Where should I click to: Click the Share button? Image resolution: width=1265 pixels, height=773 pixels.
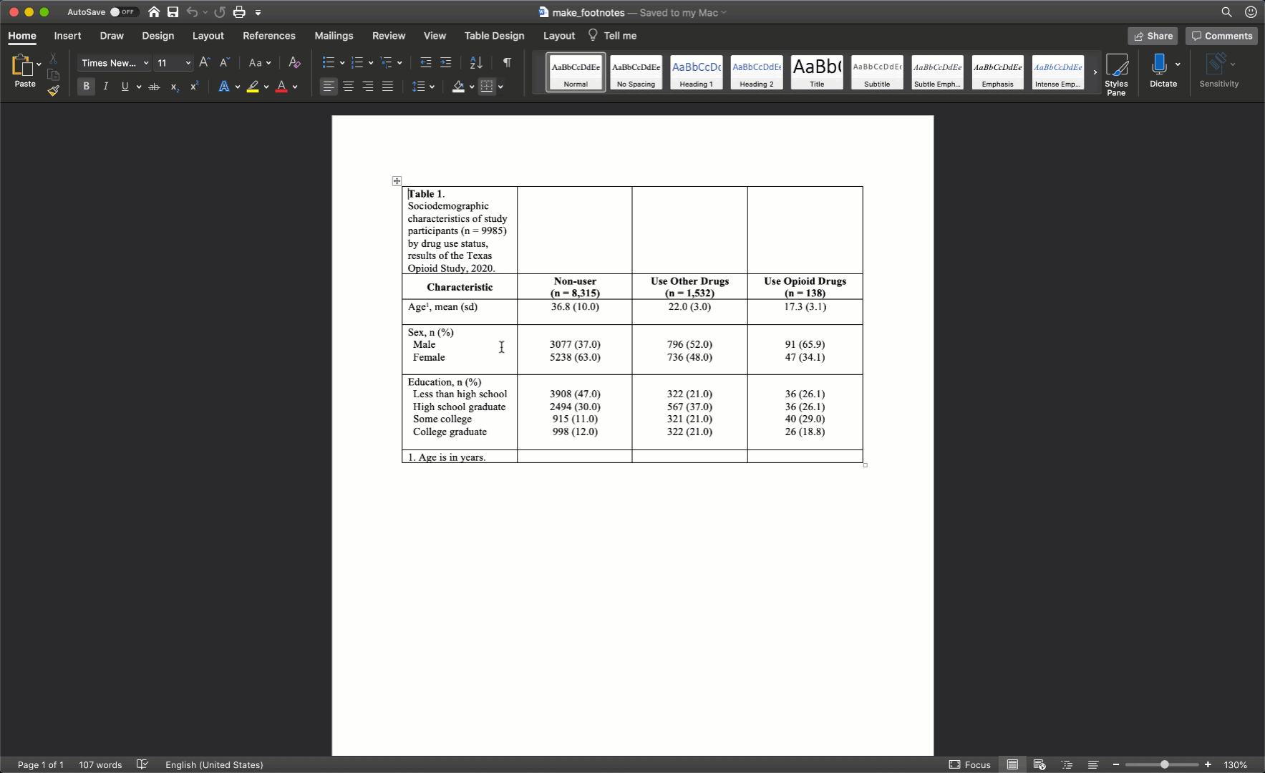[1153, 36]
